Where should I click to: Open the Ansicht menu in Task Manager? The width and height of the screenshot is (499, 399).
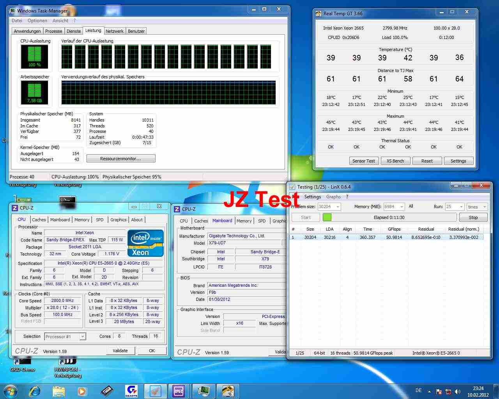60,21
